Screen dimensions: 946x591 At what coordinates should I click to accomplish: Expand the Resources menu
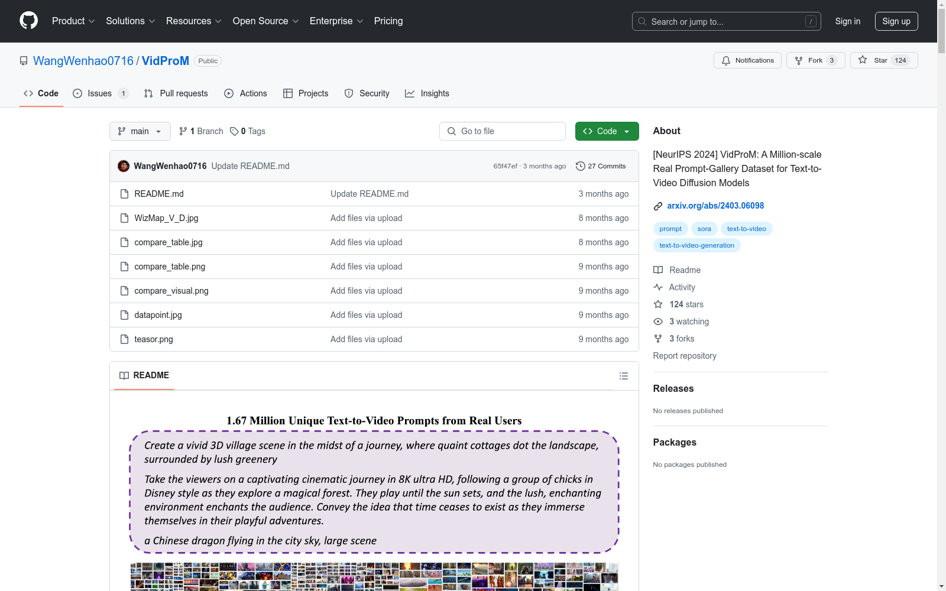(x=194, y=21)
